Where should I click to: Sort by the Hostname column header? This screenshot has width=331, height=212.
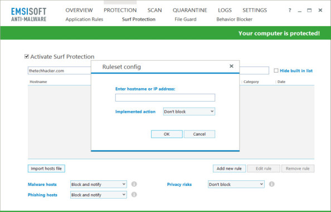38,82
